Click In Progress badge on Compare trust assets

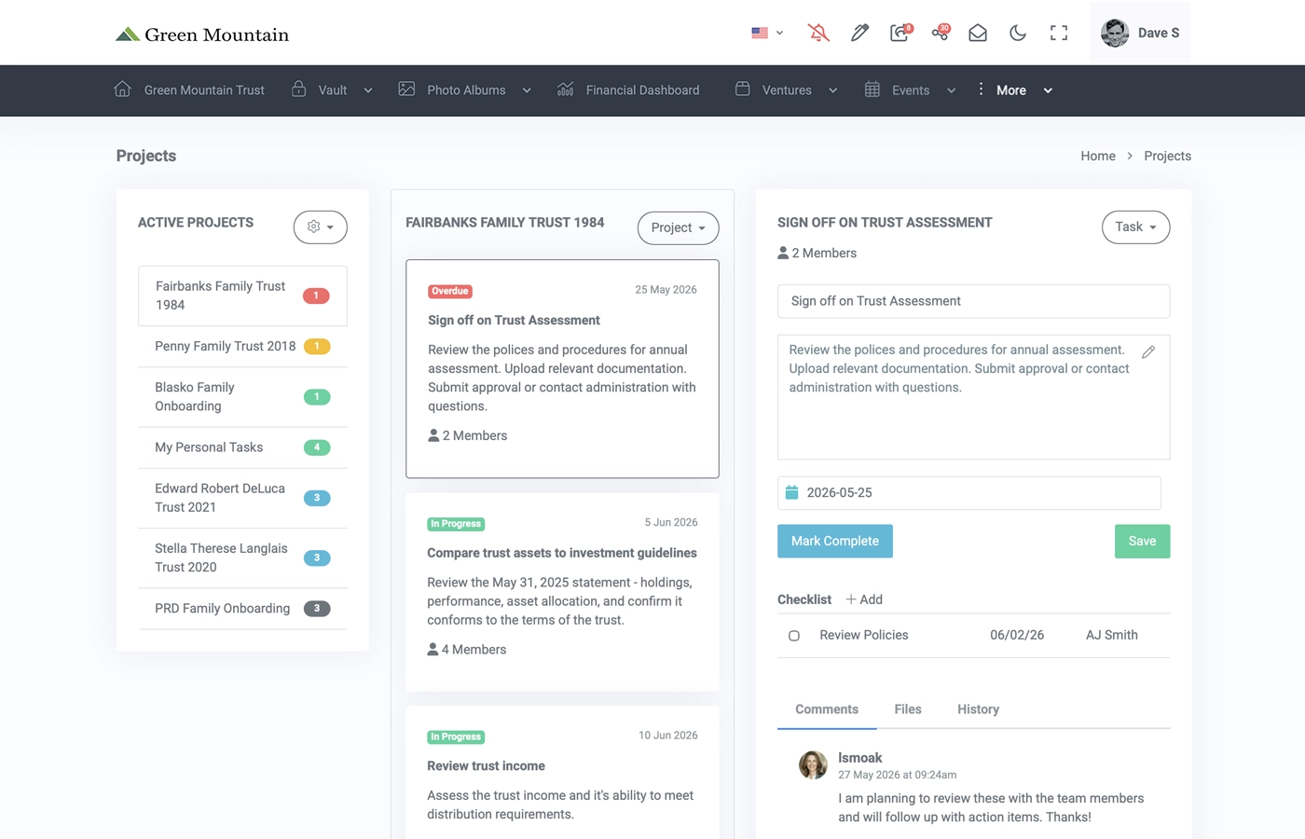pos(456,524)
